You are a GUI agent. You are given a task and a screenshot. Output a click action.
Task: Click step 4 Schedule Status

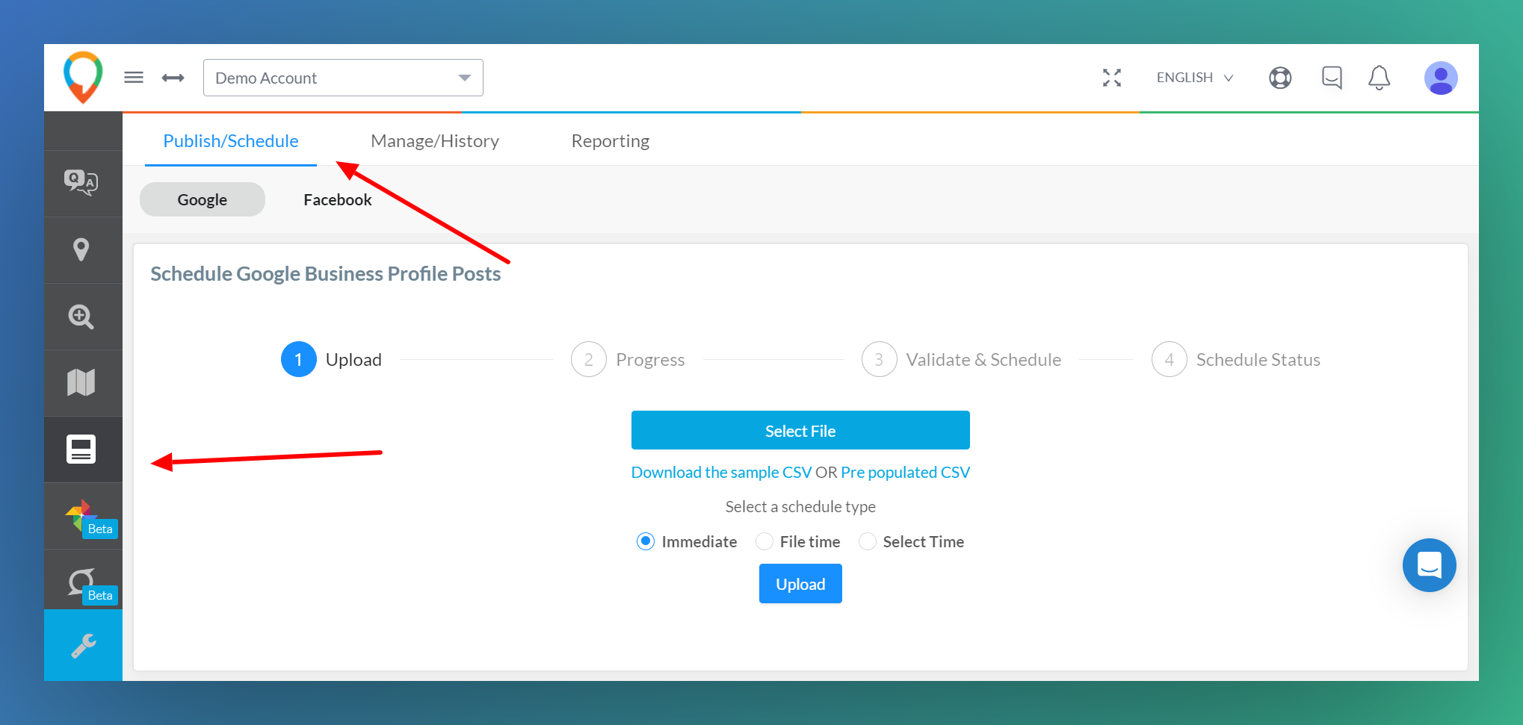point(1236,360)
